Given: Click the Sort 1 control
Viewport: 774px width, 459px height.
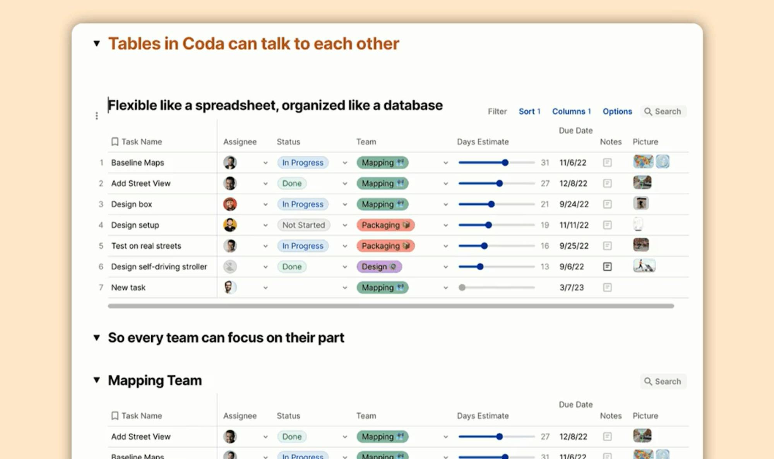Looking at the screenshot, I should [x=529, y=111].
